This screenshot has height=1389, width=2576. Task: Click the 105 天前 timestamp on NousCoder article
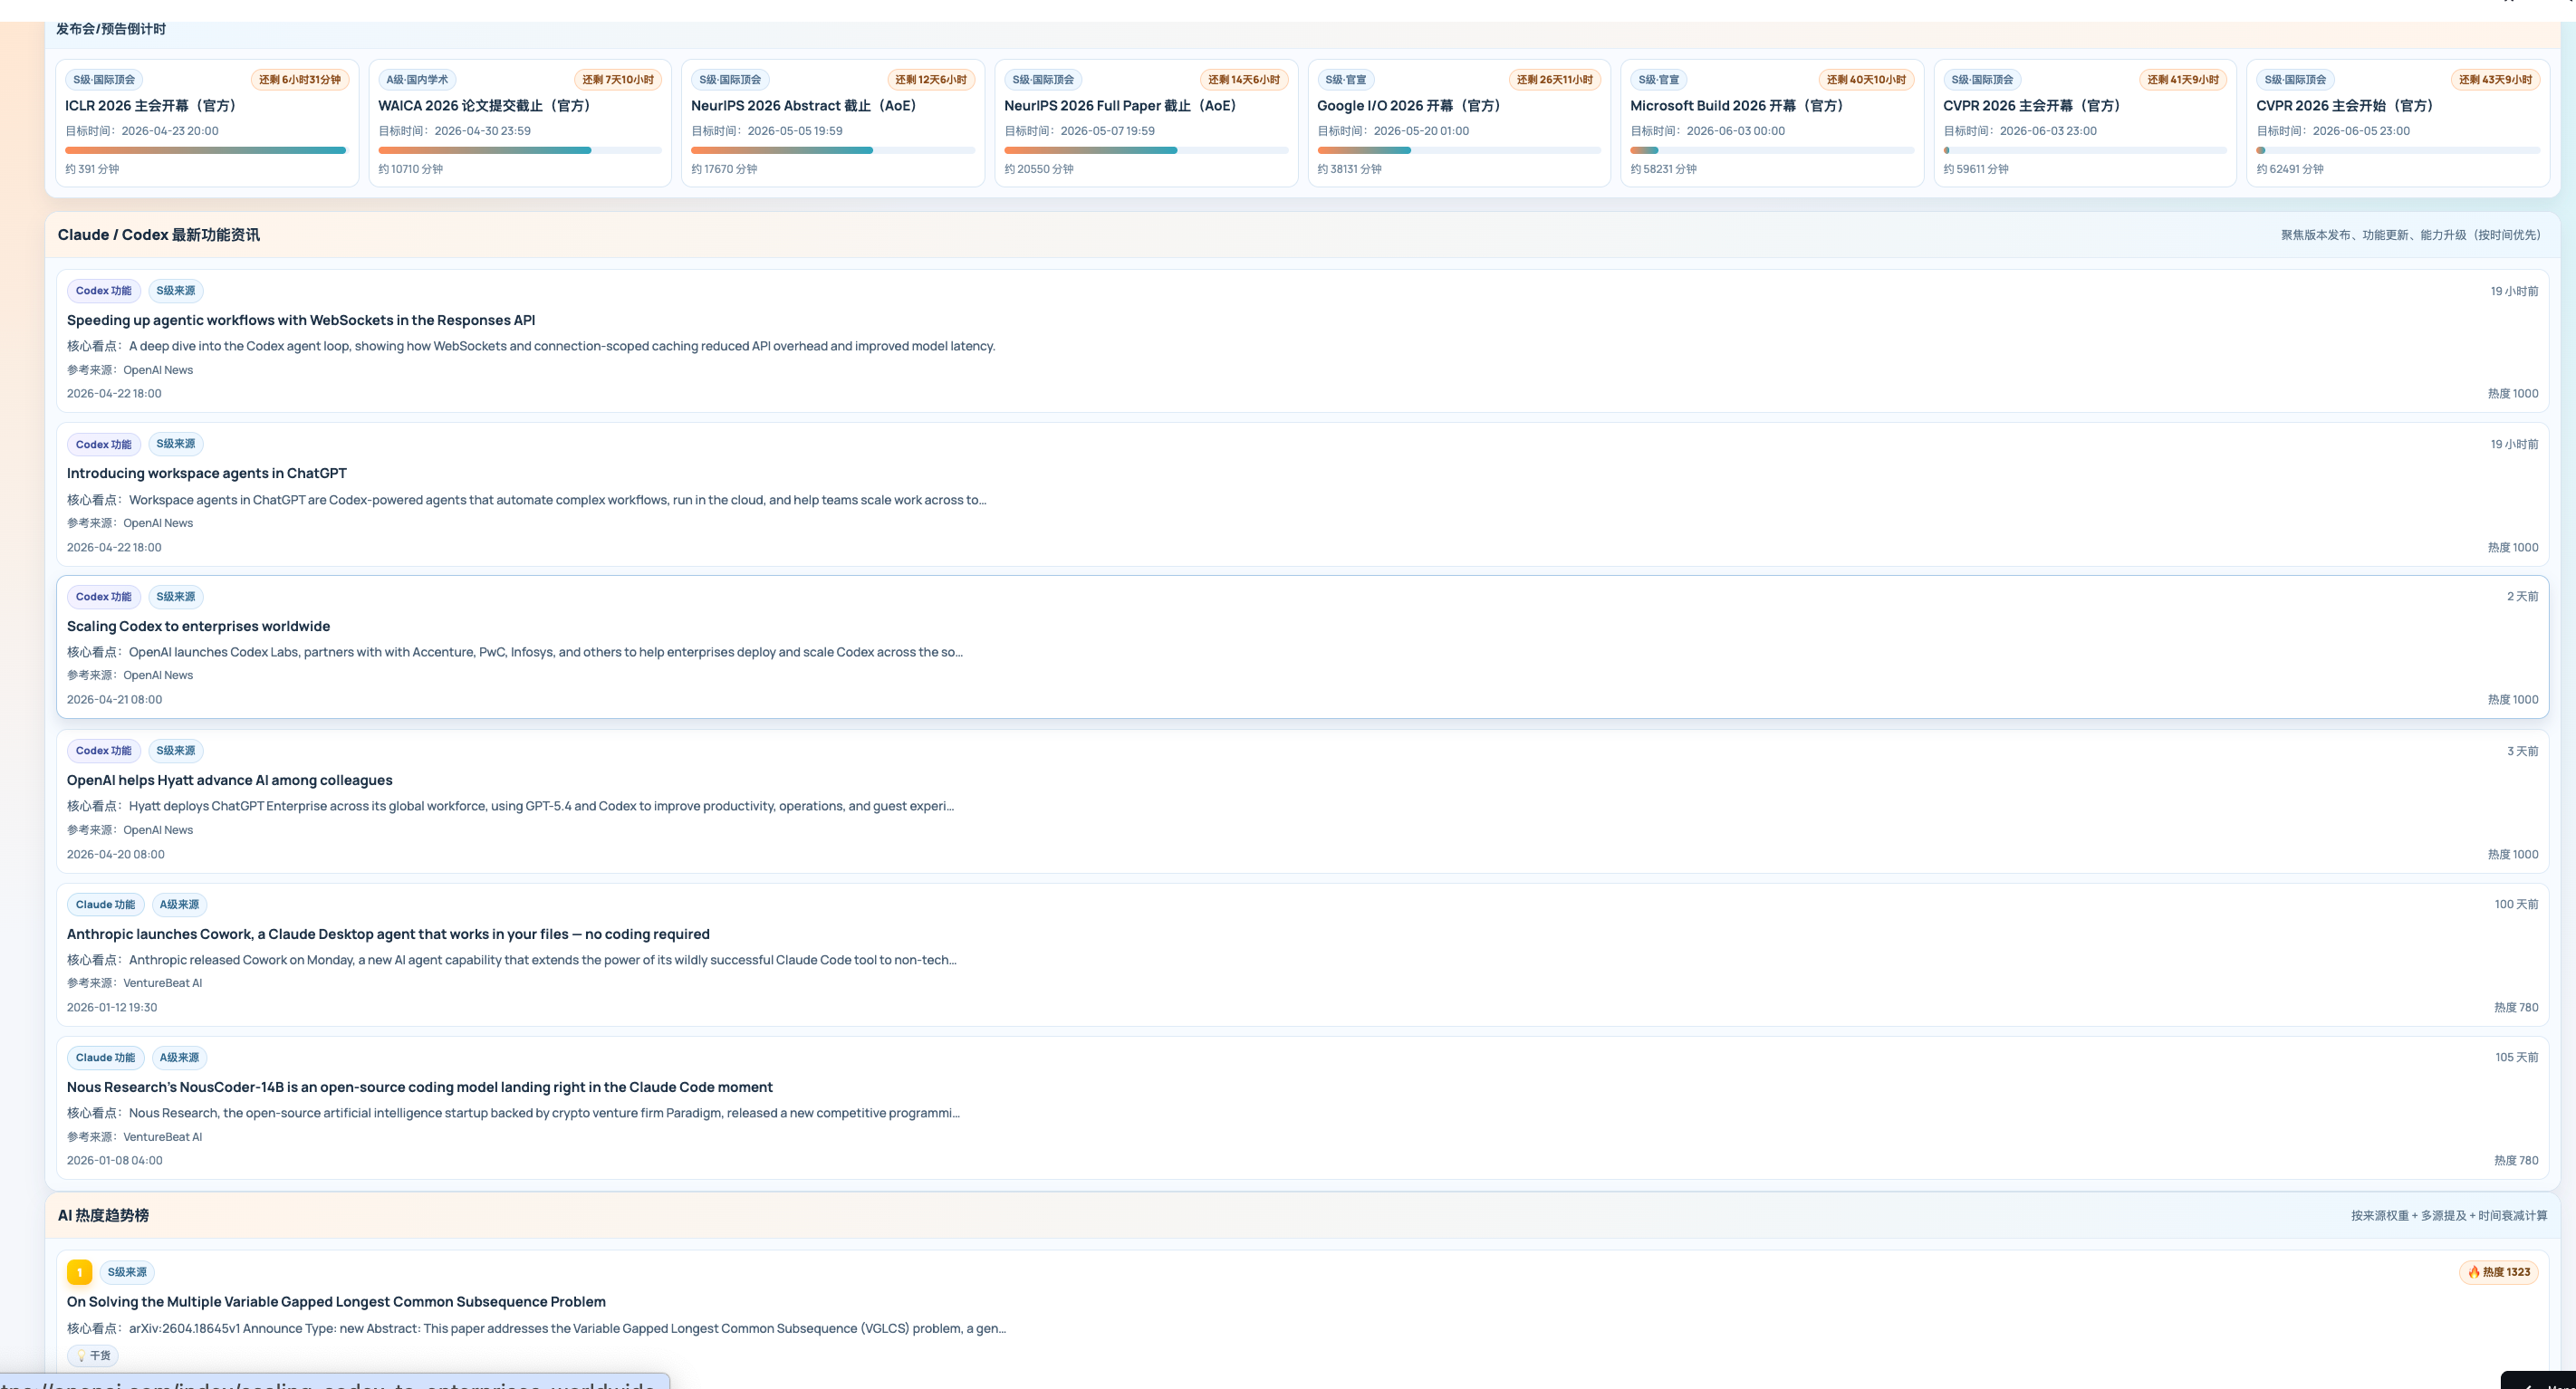point(2516,1057)
